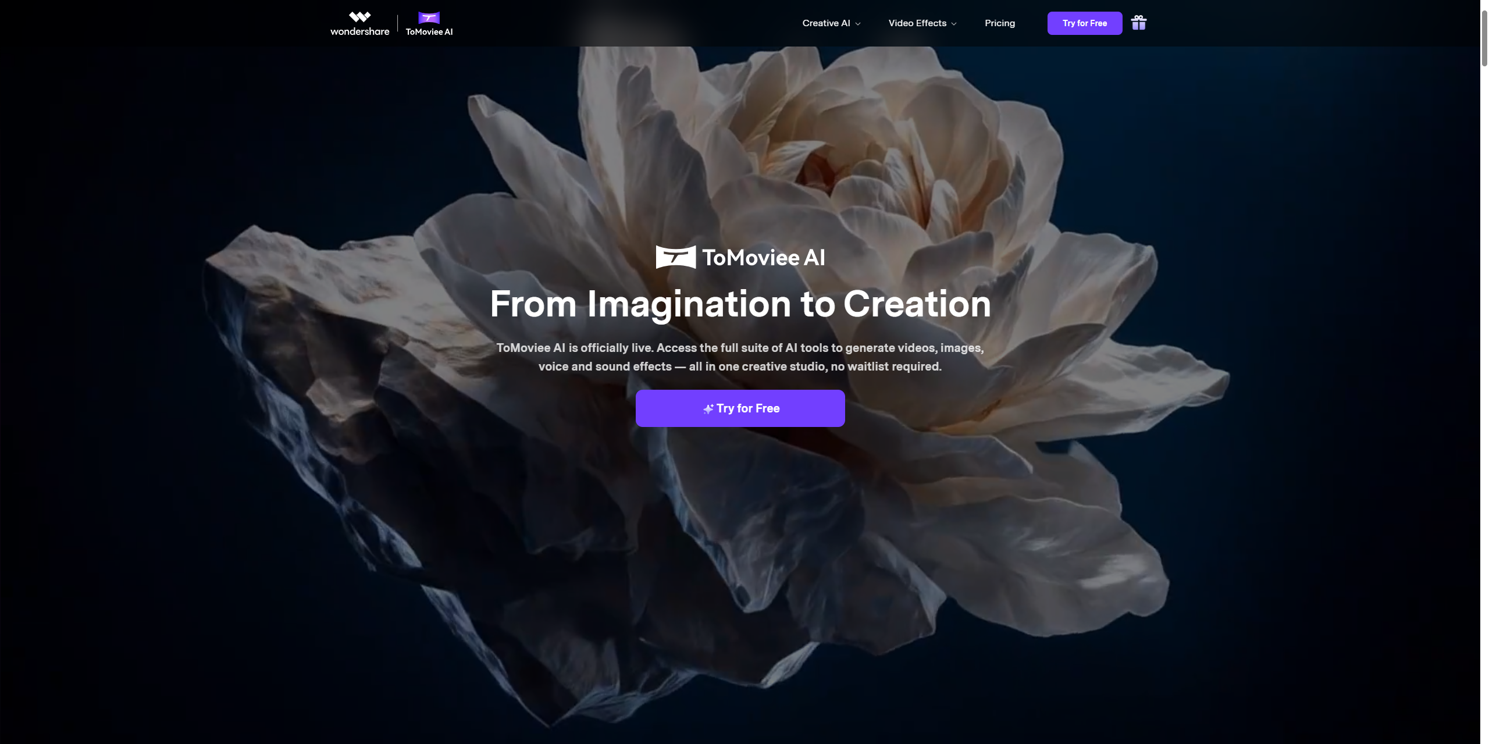Expand the Creative AI menu

coord(826,23)
